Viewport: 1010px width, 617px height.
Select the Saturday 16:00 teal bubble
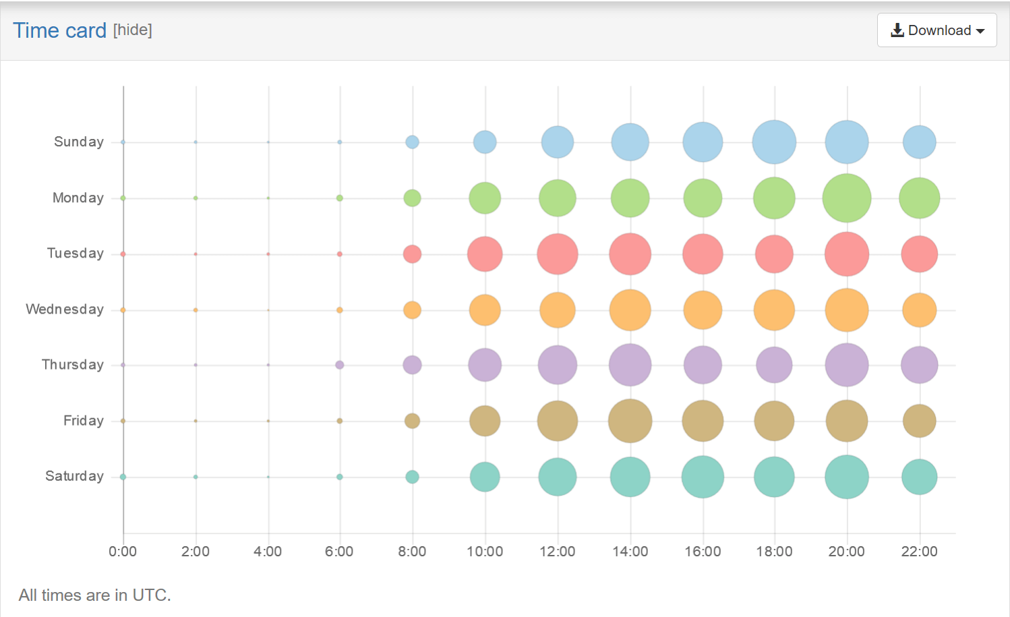(x=703, y=477)
